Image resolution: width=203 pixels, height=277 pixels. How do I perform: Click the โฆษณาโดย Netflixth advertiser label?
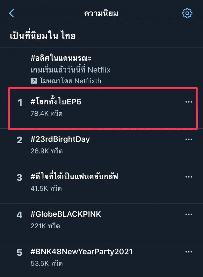pos(70,81)
